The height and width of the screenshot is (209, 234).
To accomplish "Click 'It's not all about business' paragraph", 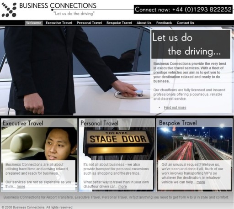I will (x=116, y=169).
